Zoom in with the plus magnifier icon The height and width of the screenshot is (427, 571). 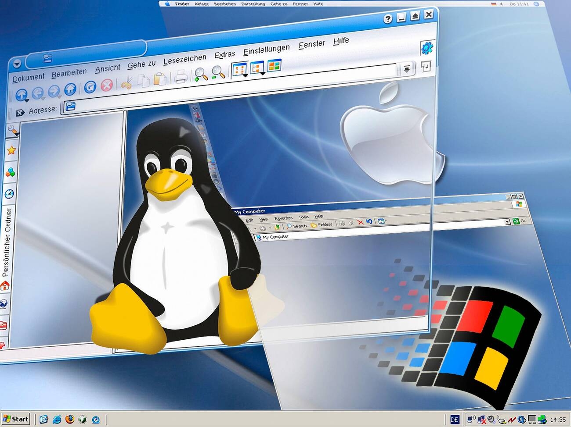[x=201, y=74]
